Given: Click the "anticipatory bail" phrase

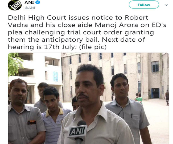Looking at the screenshot, I should tap(70, 40).
